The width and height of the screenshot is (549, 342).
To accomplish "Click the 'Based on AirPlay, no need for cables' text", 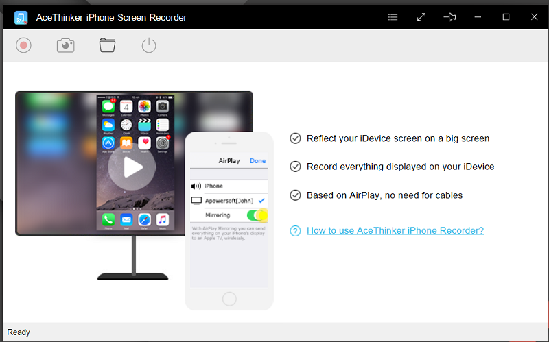I will tap(385, 195).
